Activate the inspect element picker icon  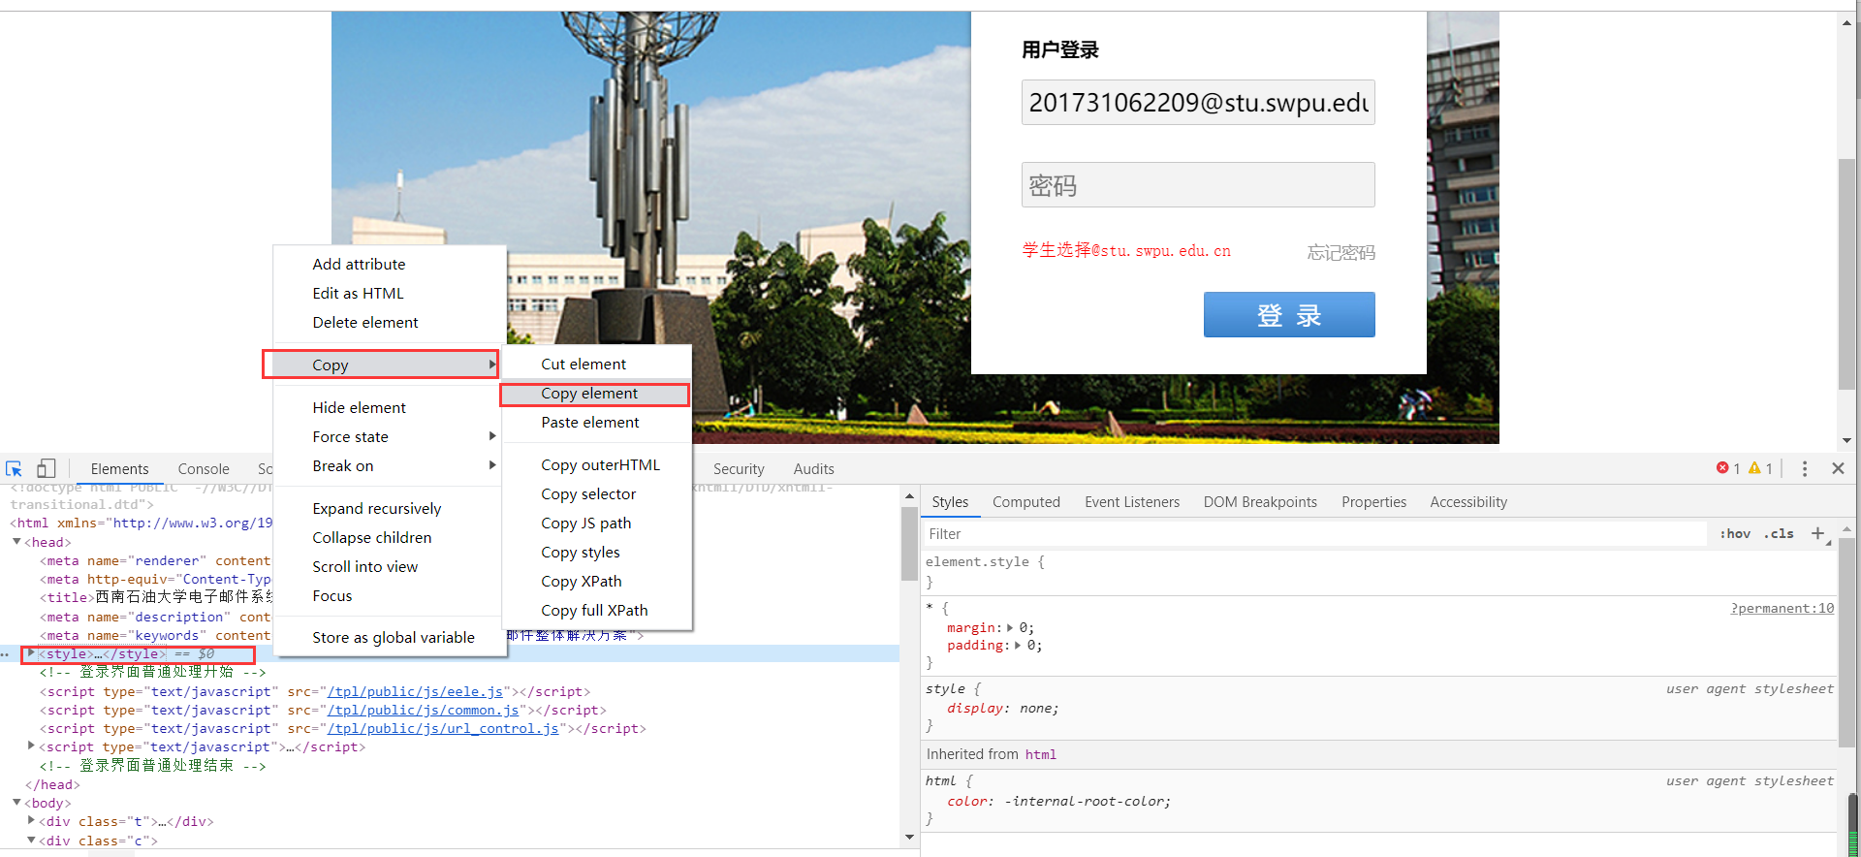coord(14,468)
